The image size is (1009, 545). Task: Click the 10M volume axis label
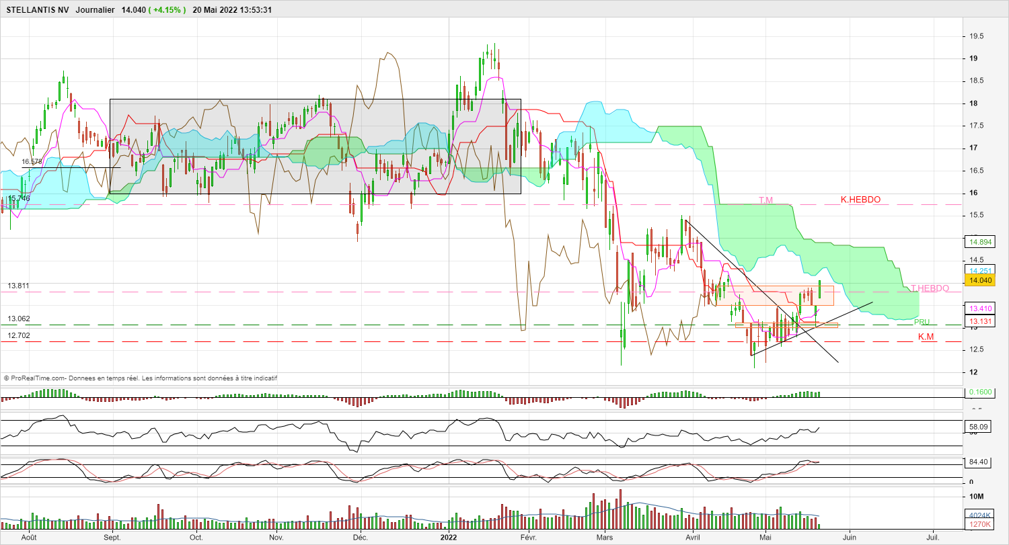[975, 496]
